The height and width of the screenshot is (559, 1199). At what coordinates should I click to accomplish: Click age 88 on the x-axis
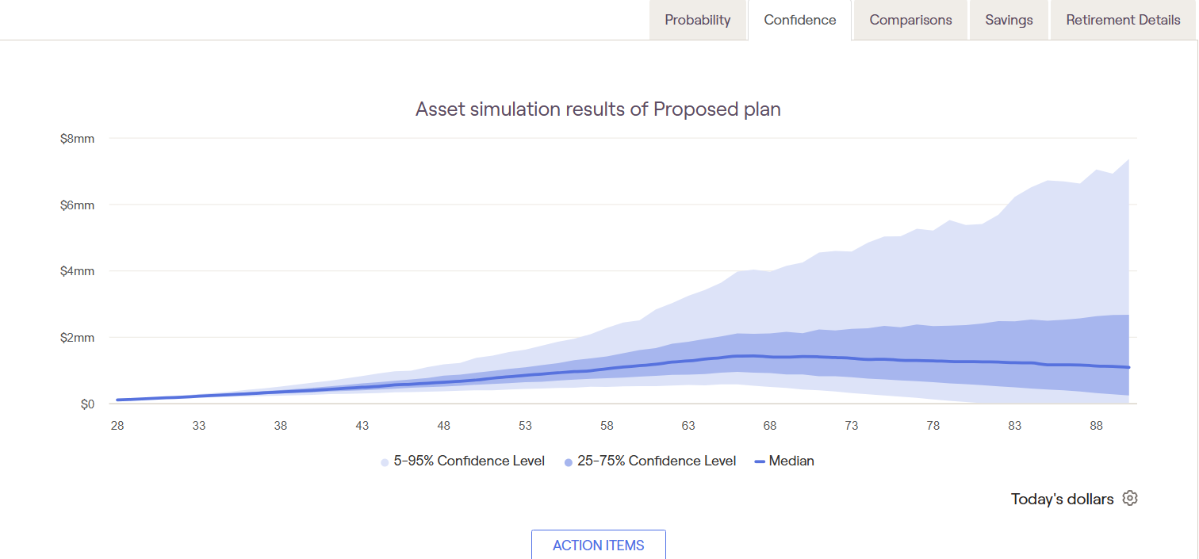pyautogui.click(x=1096, y=426)
